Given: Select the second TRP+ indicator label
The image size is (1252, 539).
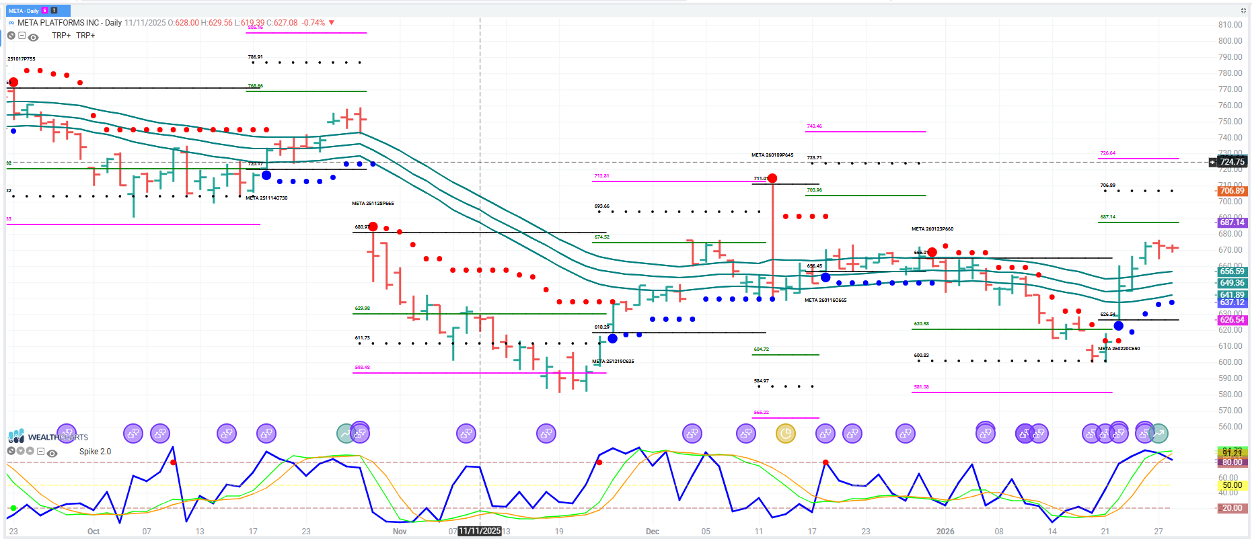Looking at the screenshot, I should 85,36.
